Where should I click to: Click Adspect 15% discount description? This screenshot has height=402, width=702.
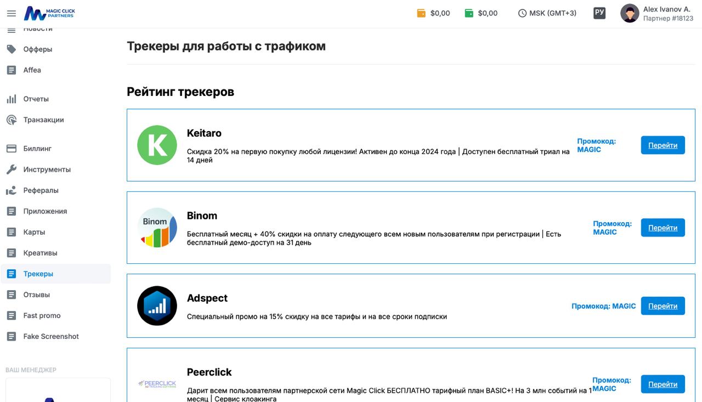point(317,316)
